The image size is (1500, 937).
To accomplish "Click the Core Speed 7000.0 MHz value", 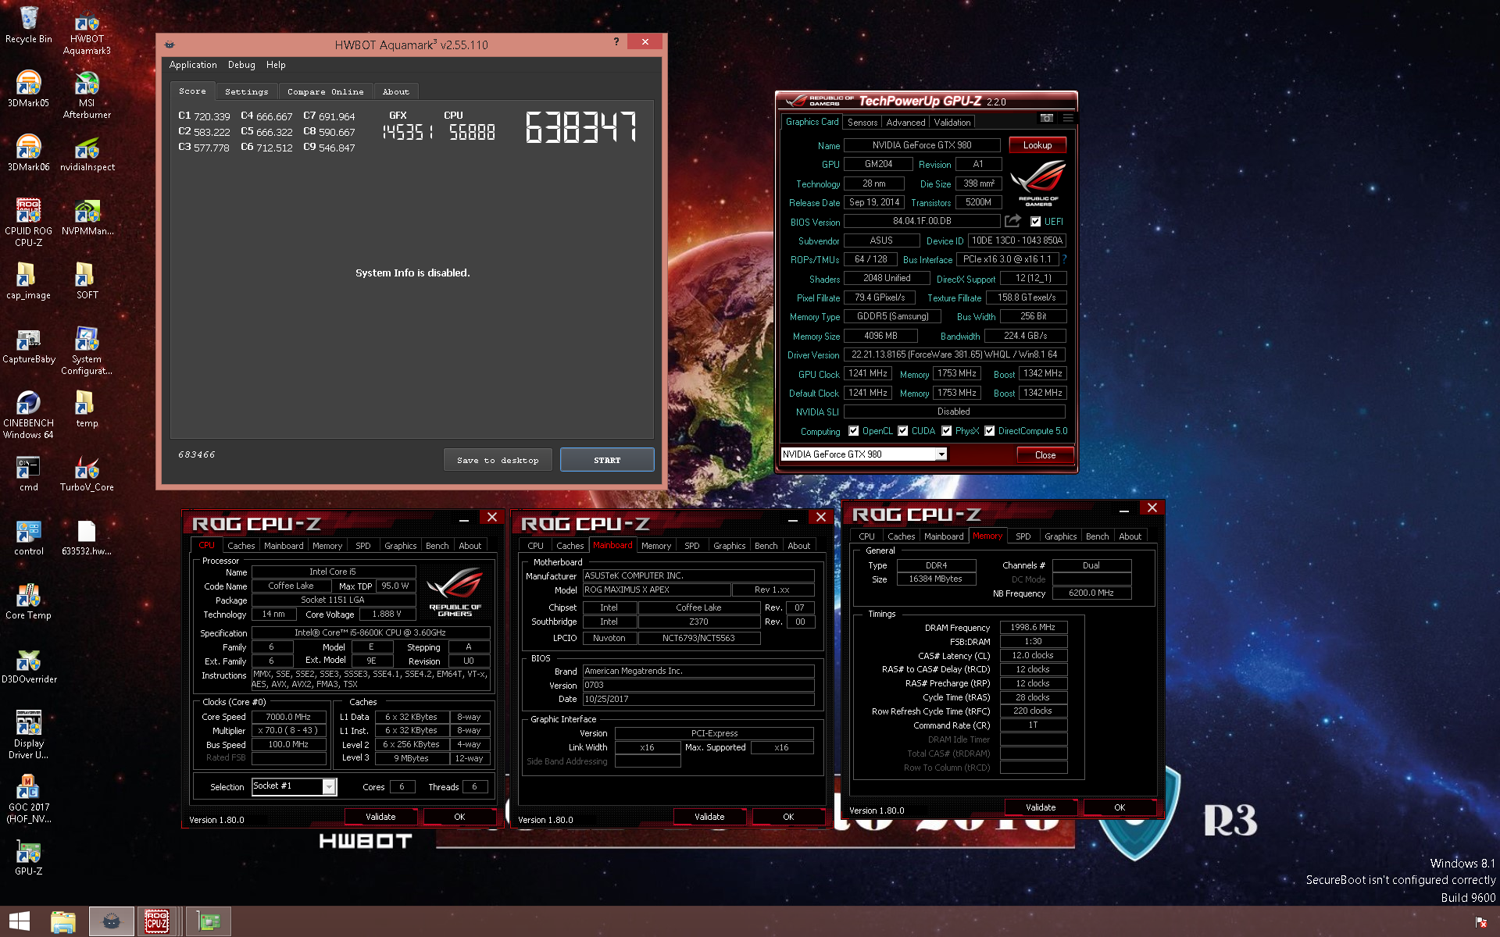I will (x=288, y=717).
